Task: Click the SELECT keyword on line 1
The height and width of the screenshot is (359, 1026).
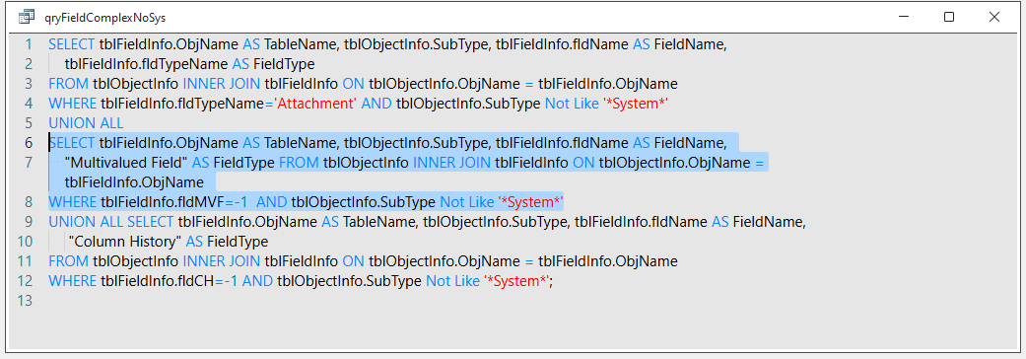Action: (x=72, y=44)
